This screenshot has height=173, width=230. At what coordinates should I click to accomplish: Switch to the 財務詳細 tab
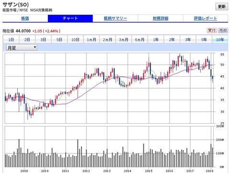point(161,18)
